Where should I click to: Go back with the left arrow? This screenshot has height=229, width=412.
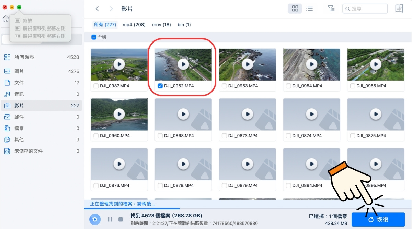click(x=97, y=9)
